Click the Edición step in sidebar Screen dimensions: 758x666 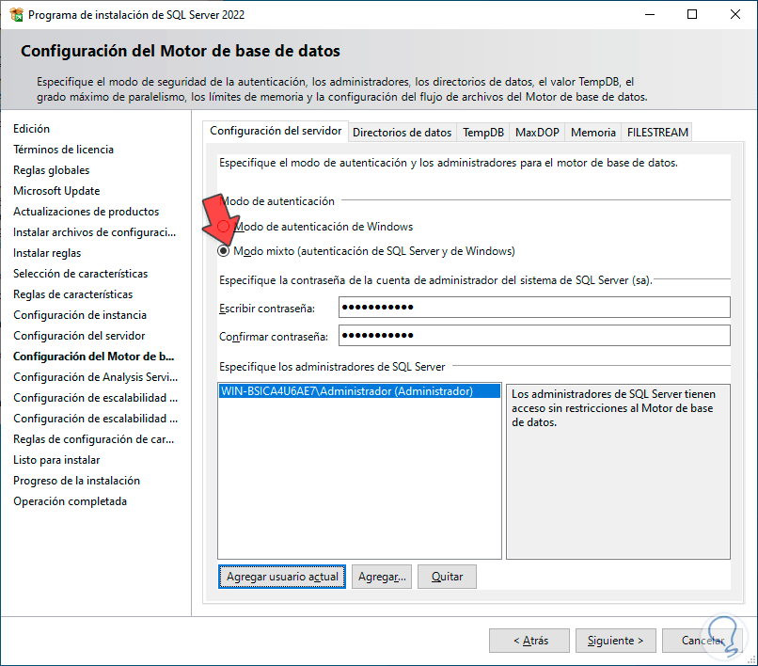coord(31,129)
